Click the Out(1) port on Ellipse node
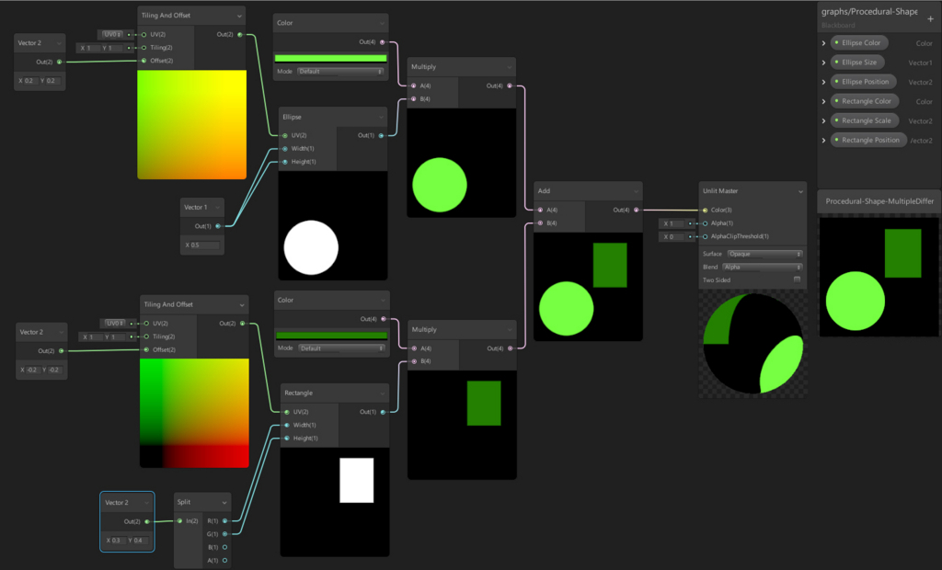 tap(381, 136)
